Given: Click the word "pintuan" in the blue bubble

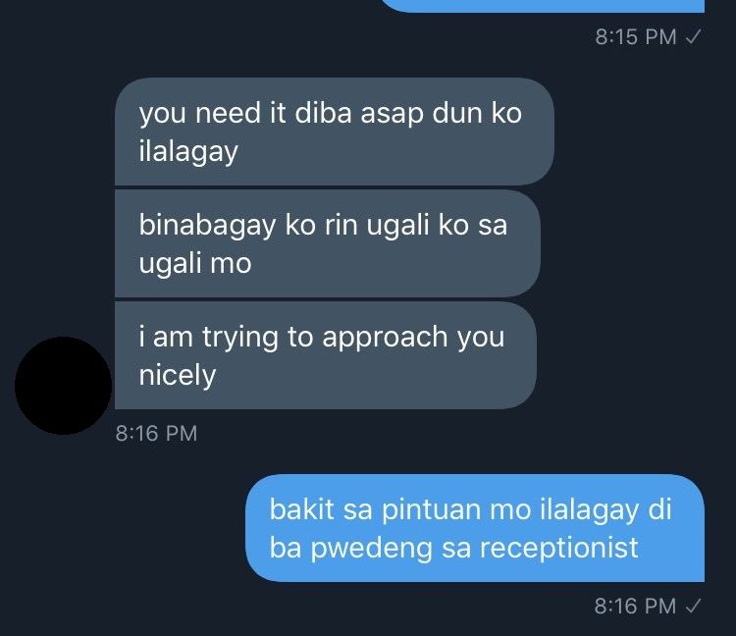Looking at the screenshot, I should [x=432, y=509].
